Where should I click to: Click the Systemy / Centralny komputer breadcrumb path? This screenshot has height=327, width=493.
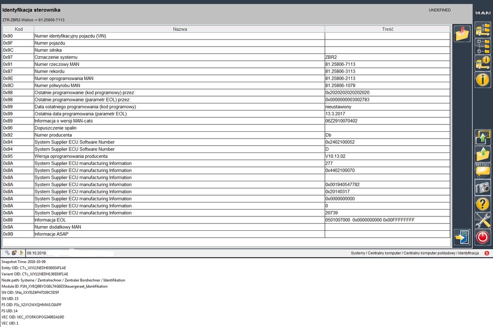pos(415,253)
